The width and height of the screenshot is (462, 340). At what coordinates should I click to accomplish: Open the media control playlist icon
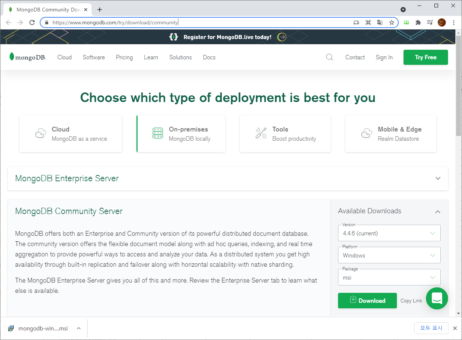coord(430,22)
